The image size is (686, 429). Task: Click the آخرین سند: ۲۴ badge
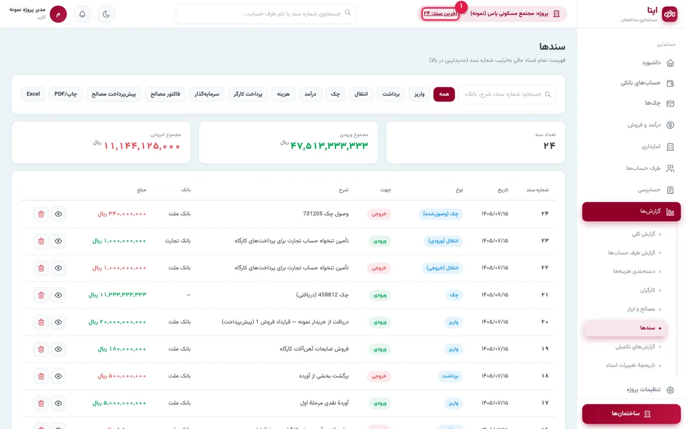(x=440, y=14)
